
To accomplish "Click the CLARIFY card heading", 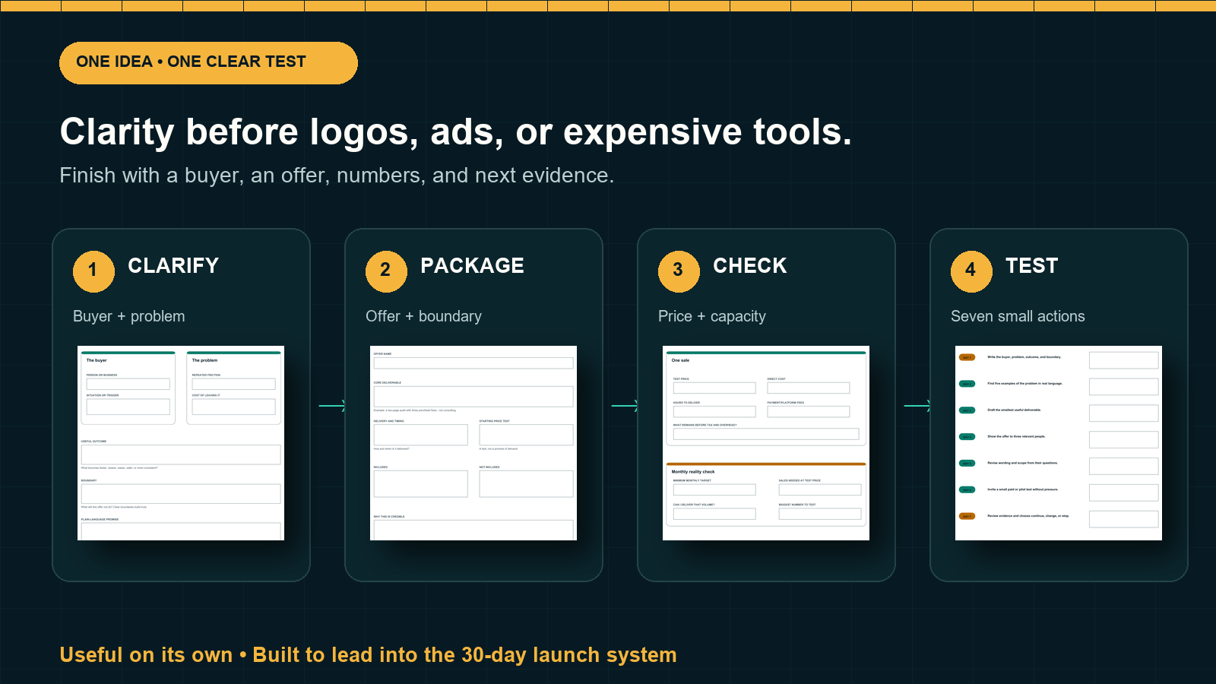I will (173, 266).
